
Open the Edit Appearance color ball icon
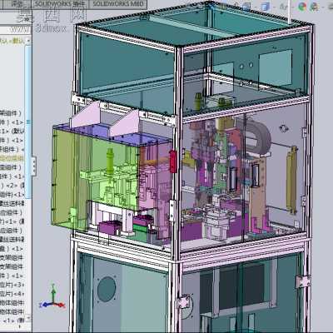coord(302,6)
